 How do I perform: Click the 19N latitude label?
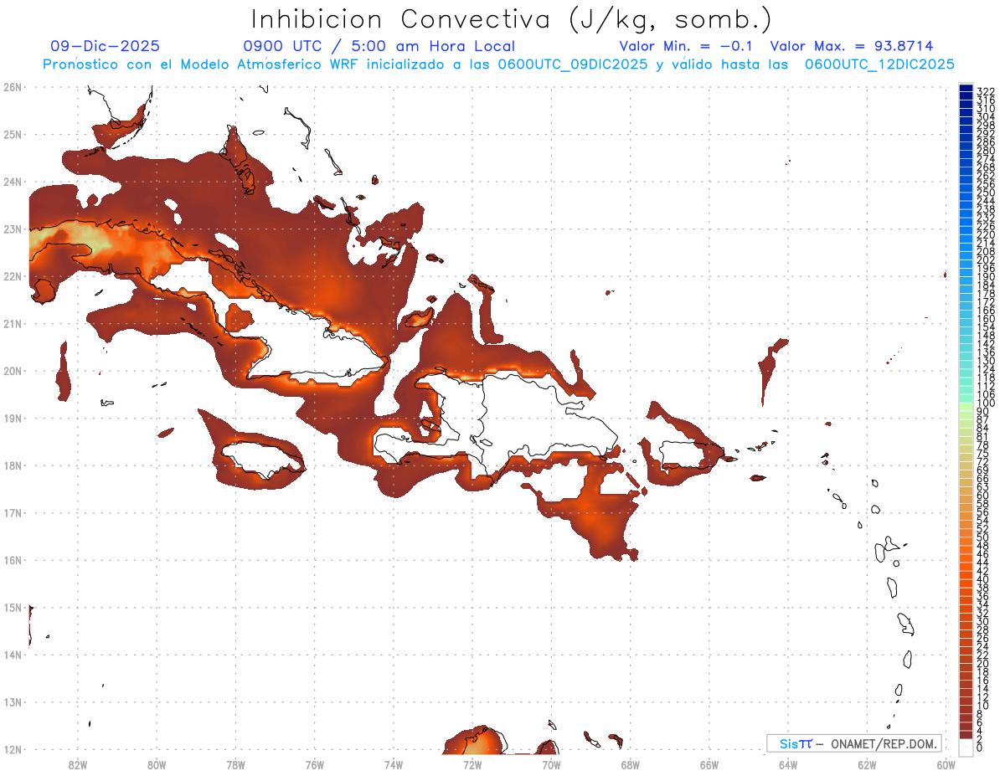pos(13,418)
